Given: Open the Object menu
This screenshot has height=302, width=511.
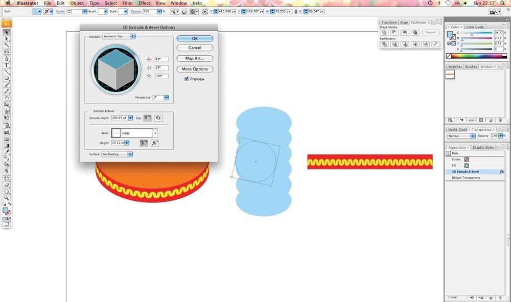Looking at the screenshot, I should 77,3.
